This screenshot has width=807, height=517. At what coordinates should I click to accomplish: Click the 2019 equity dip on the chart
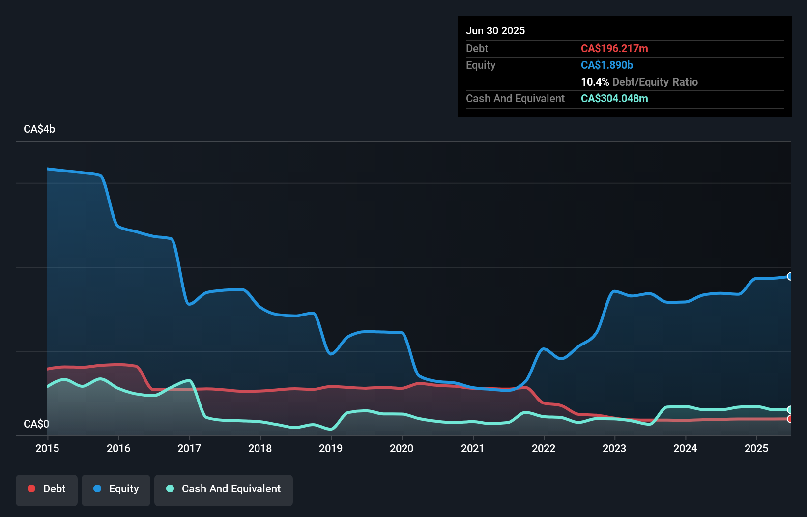(331, 354)
